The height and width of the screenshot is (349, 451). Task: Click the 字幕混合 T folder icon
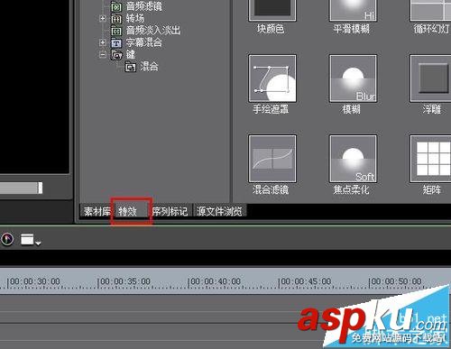click(x=116, y=43)
